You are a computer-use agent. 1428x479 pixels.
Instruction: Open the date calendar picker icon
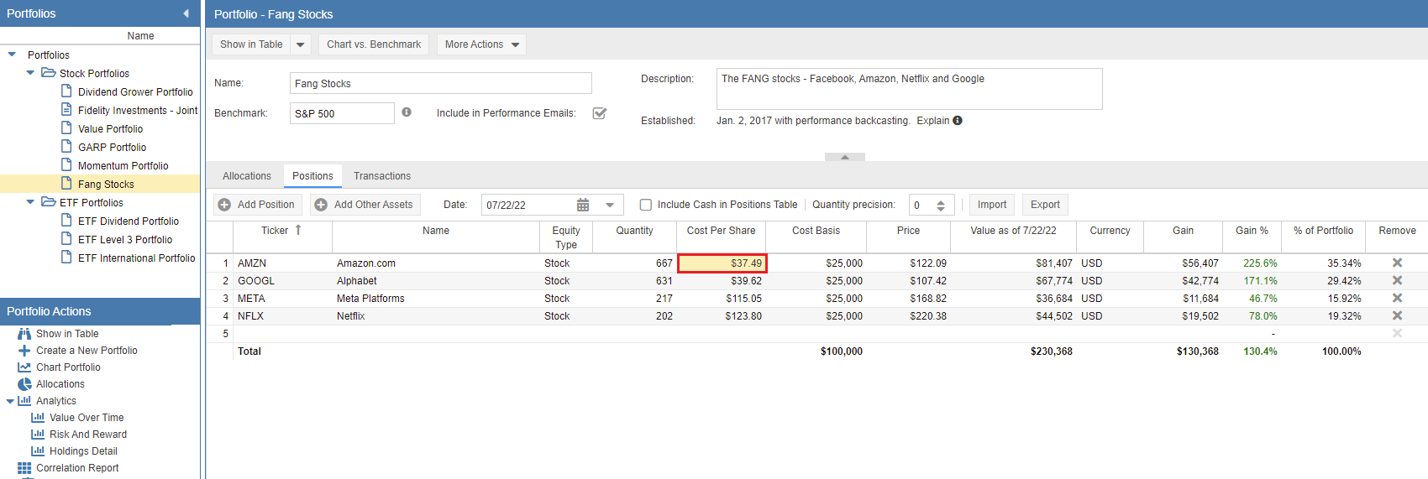coord(583,206)
